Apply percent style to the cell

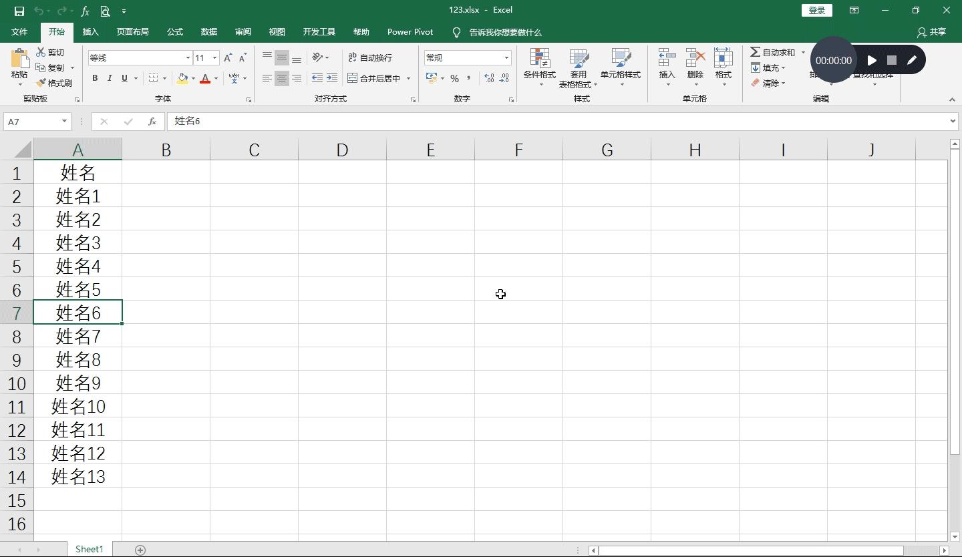[x=454, y=78]
